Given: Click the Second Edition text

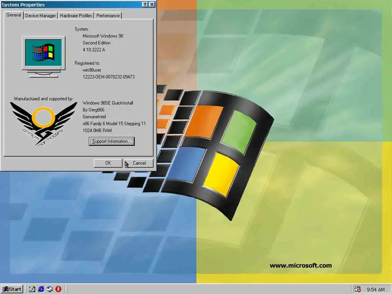Looking at the screenshot, I should click(x=96, y=43).
